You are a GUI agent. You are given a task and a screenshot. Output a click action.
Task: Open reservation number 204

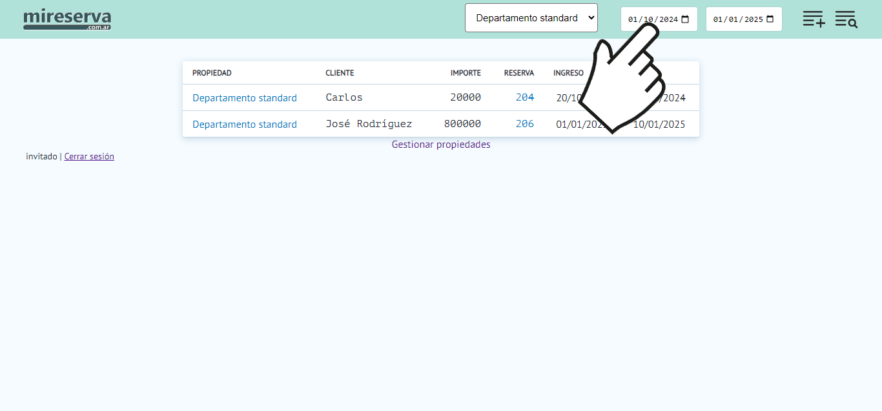click(x=525, y=97)
